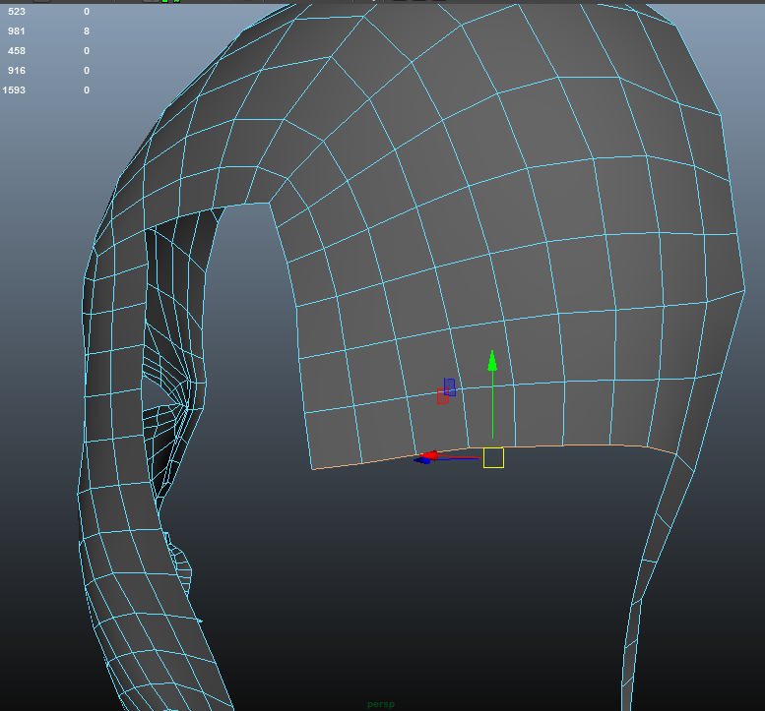Image resolution: width=765 pixels, height=711 pixels.
Task: Click the blue planar move handle
Action: 450,386
